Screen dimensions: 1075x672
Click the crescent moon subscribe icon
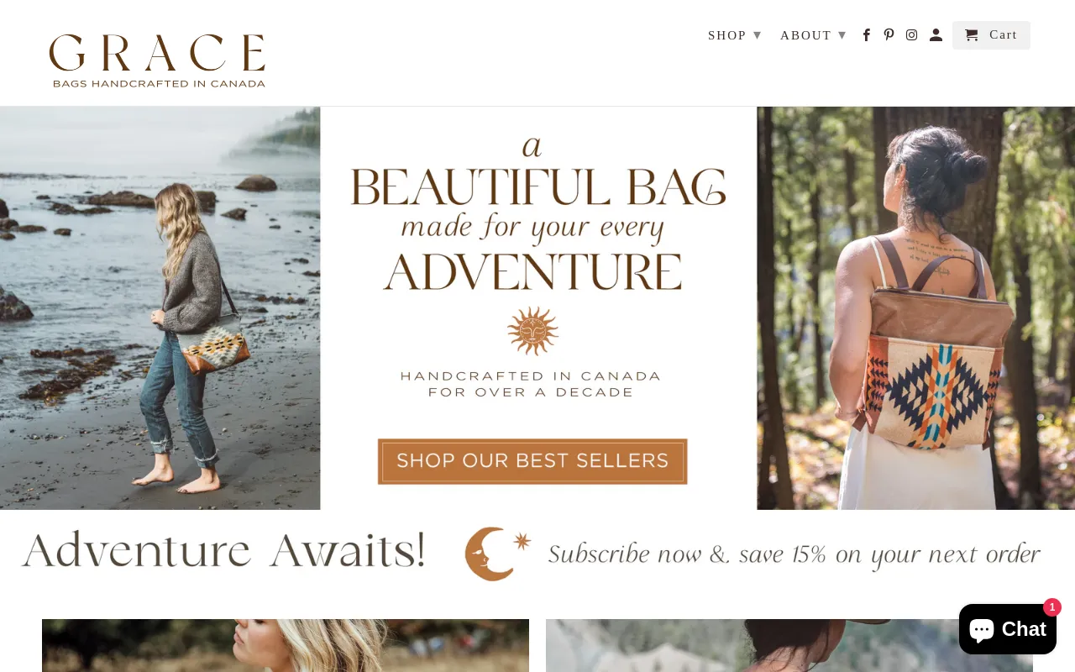click(497, 554)
